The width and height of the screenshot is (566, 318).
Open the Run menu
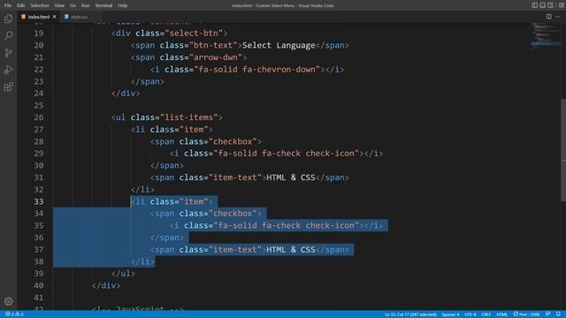click(85, 5)
